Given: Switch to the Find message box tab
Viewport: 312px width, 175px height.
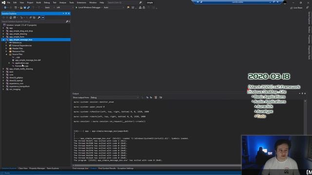Looking at the screenshot, I should coord(80,169).
